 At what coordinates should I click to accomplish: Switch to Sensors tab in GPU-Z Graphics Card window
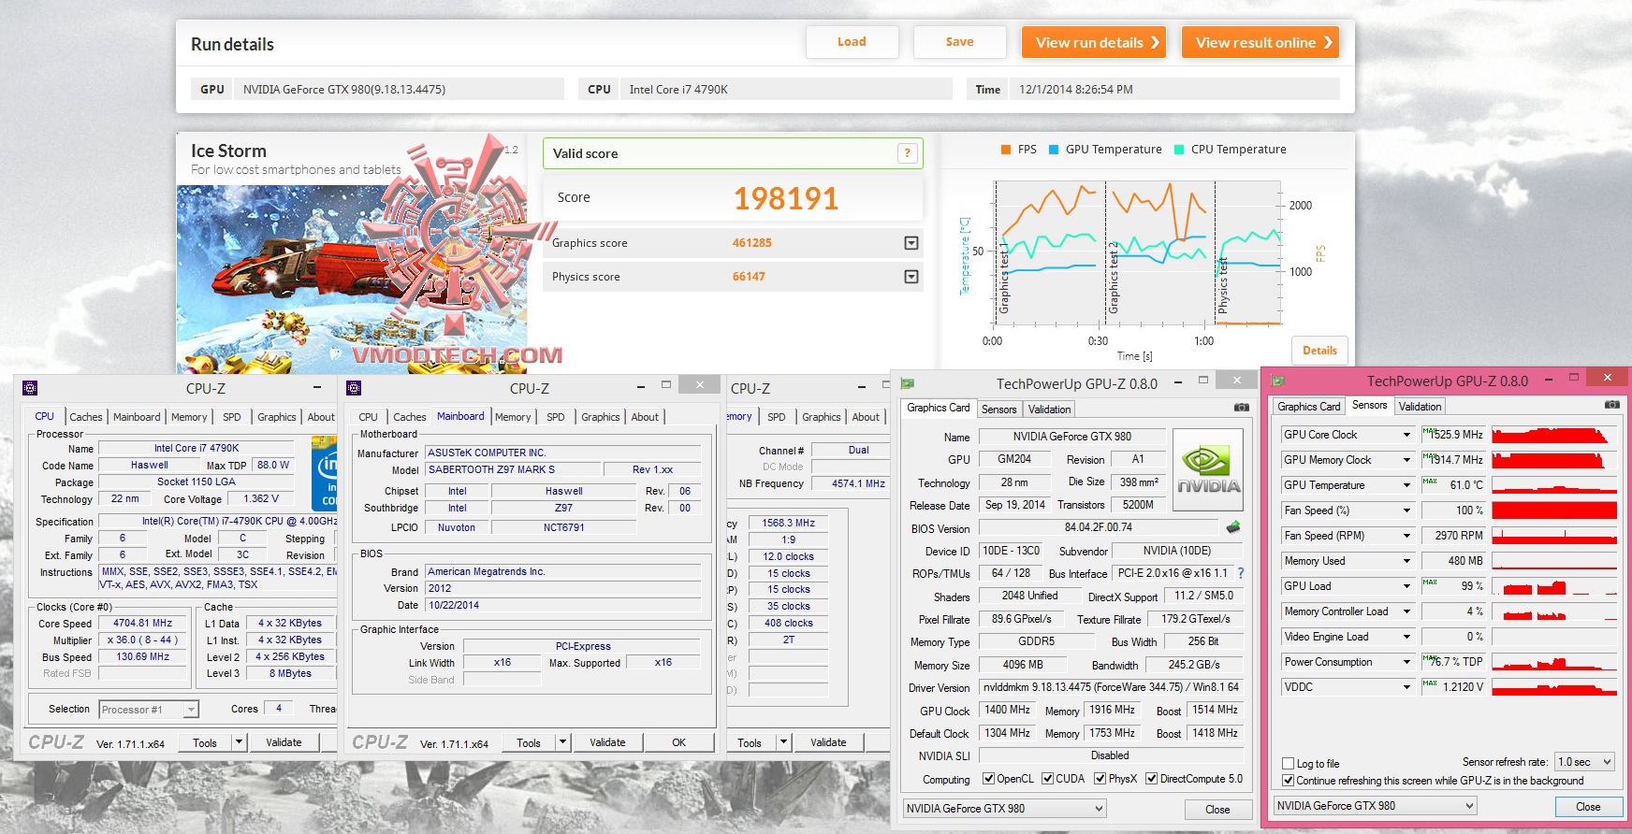[998, 410]
